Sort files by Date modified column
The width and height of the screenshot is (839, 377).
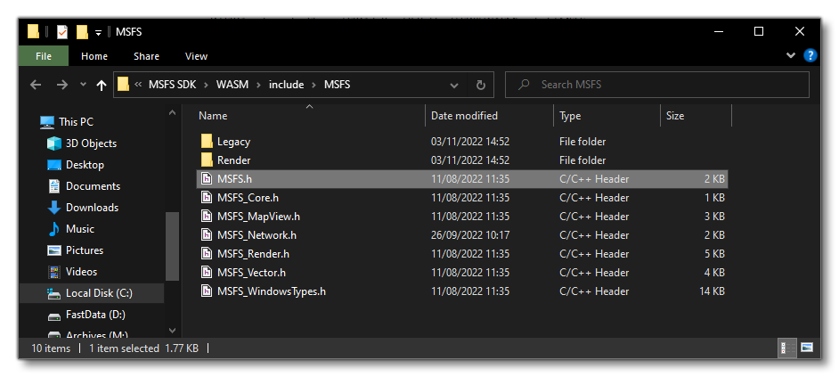click(x=464, y=116)
